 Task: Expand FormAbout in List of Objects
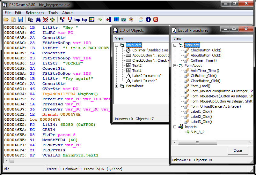pyautogui.click(x=116, y=86)
